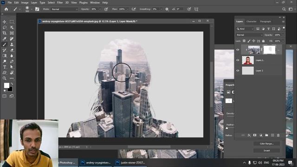The image size is (297, 167).
Task: Open the Plugins menu
Action: tap(84, 3)
